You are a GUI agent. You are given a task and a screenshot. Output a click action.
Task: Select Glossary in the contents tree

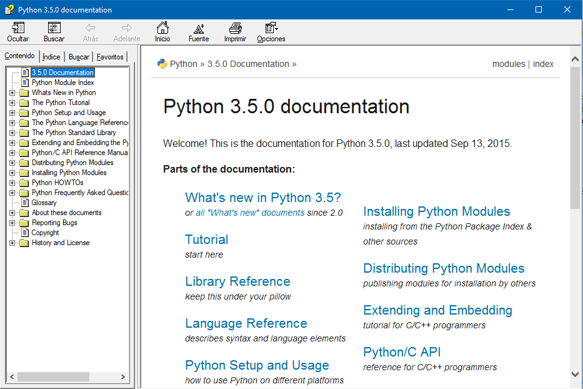[x=44, y=203]
